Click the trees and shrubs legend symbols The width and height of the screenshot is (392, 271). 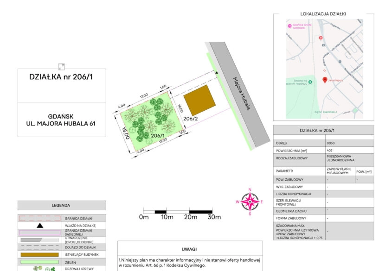(40, 269)
